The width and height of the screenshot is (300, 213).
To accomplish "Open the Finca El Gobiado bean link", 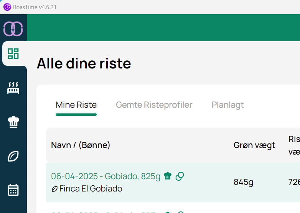I will pos(91,189).
